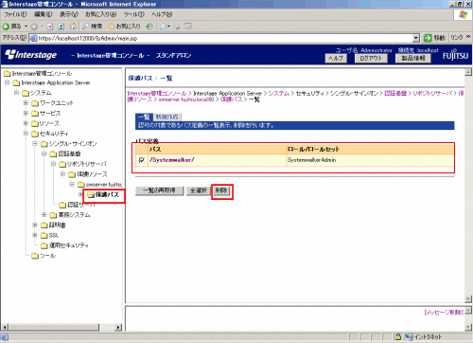Viewport: 473px width, 343px height.
Task: Collapse the セキュリティ tree node
Action: (x=26, y=134)
